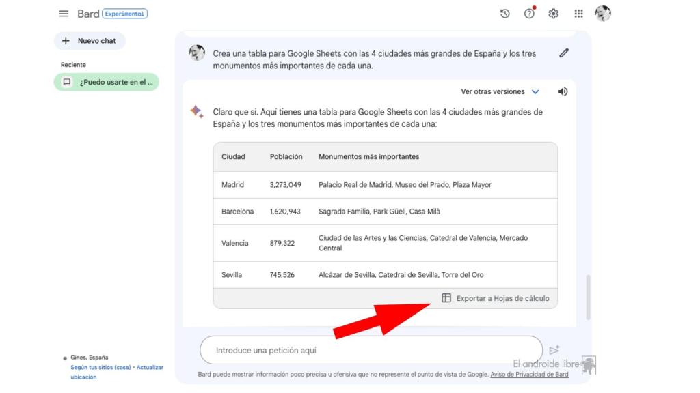Select the 'Barcelona' table cell

coord(237,212)
